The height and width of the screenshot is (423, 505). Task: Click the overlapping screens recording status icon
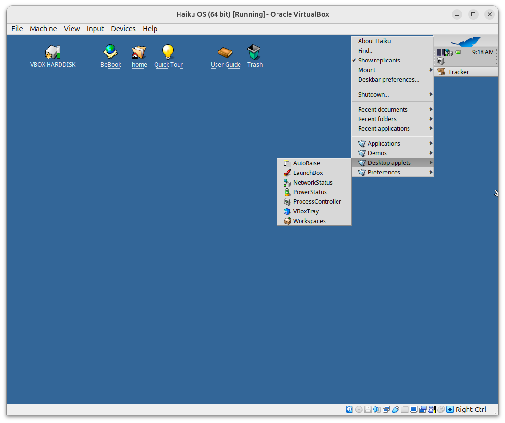tap(422, 410)
